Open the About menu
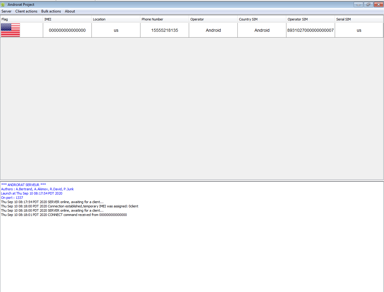 (x=70, y=11)
